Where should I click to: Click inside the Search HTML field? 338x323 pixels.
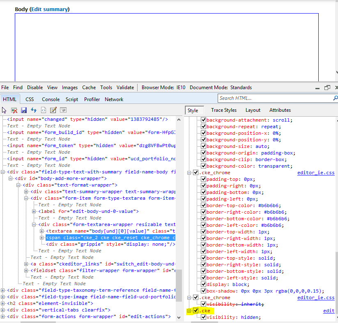point(275,98)
